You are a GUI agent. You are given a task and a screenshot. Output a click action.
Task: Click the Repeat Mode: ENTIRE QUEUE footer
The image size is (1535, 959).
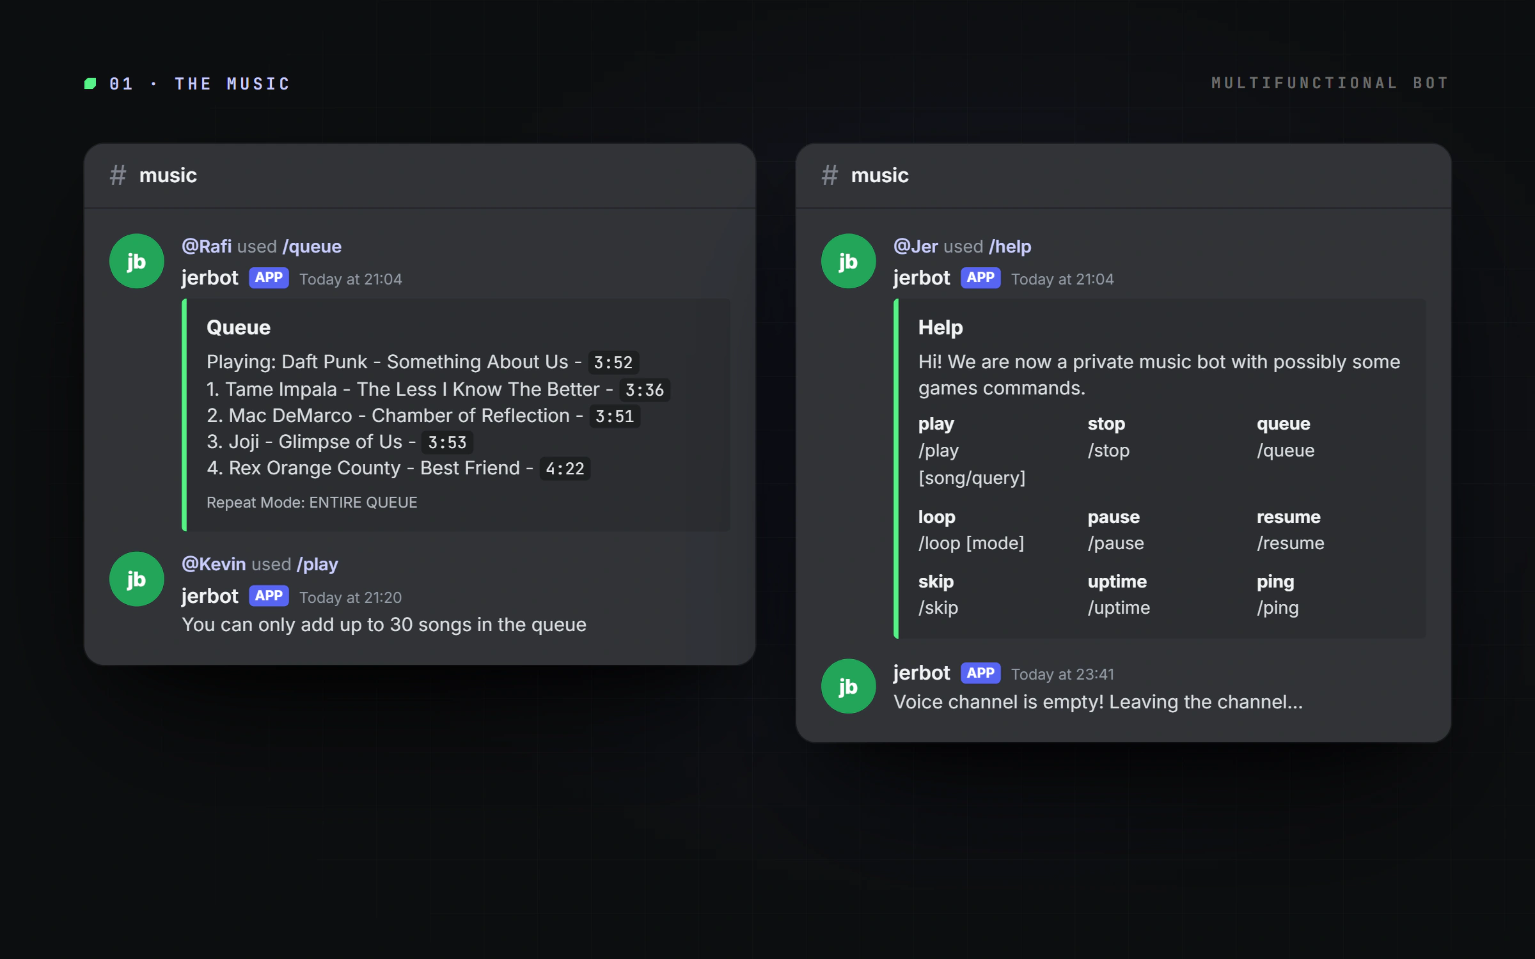(x=311, y=503)
